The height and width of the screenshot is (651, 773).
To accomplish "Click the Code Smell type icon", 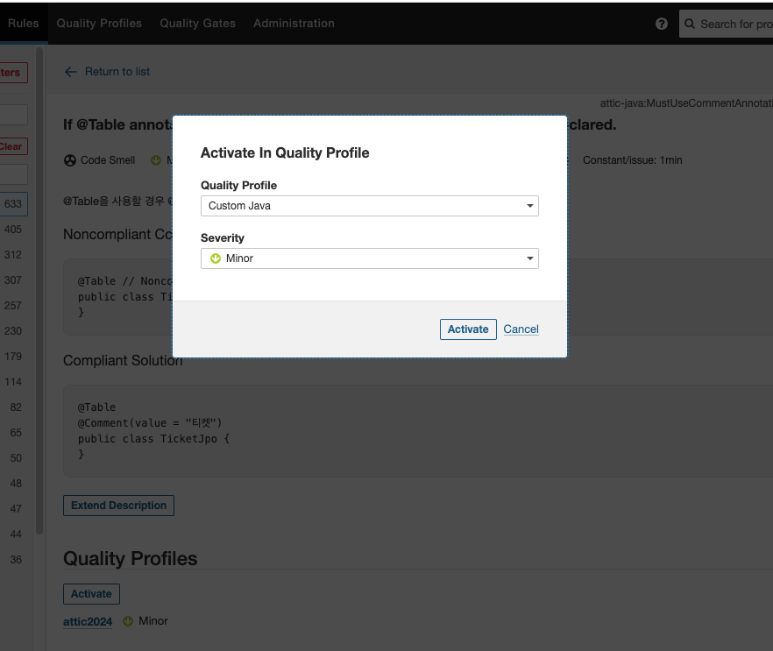I will tap(70, 160).
